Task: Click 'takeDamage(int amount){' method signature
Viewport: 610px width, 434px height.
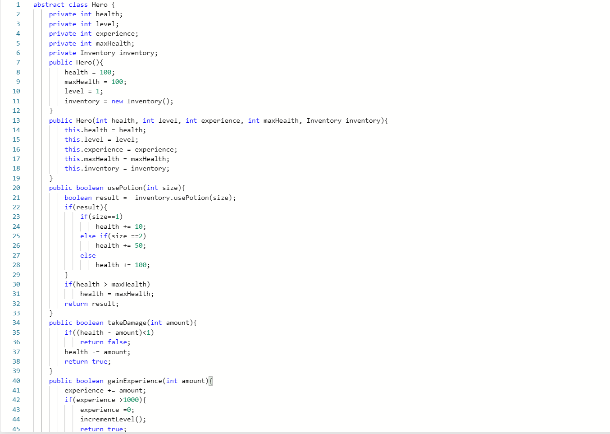Action: 152,323
